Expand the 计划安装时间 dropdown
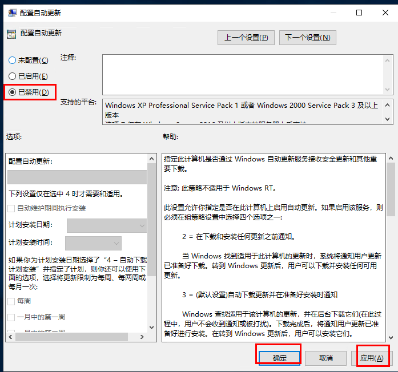The width and height of the screenshot is (398, 372). click(93, 244)
